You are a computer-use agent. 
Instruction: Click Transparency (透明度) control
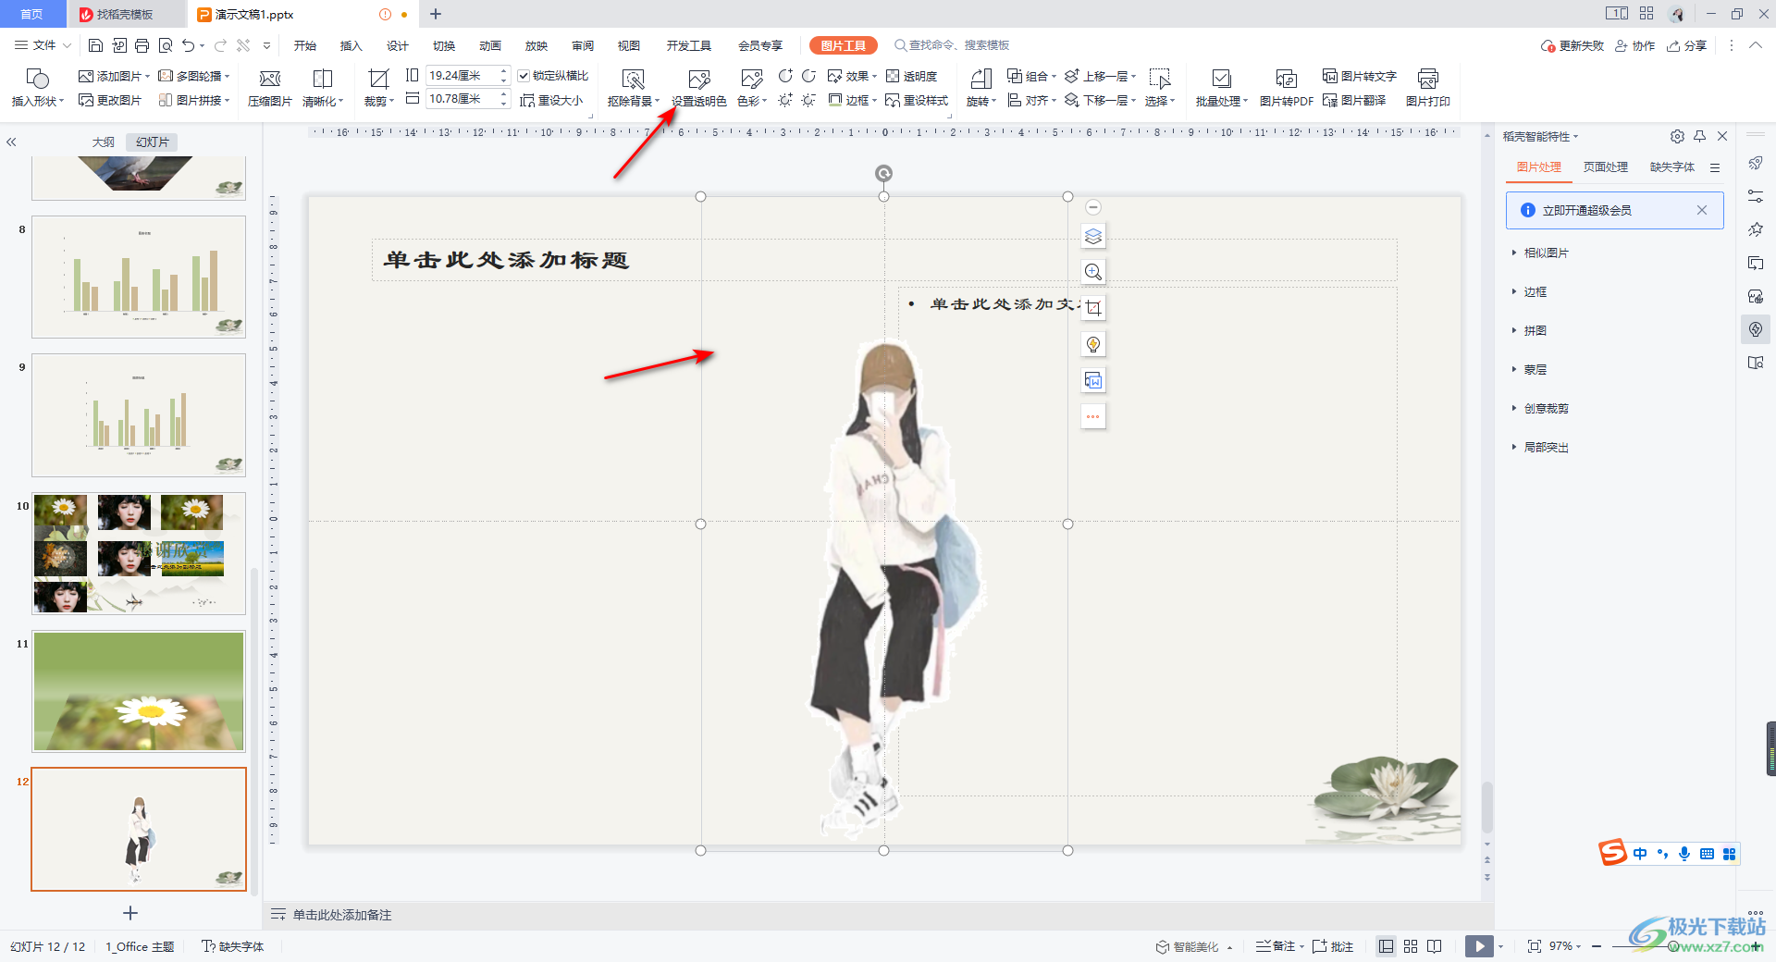912,76
